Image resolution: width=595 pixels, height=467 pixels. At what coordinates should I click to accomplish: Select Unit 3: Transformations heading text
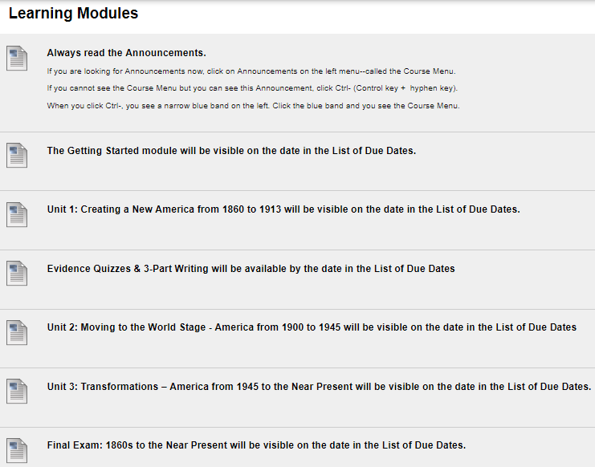pyautogui.click(x=319, y=387)
